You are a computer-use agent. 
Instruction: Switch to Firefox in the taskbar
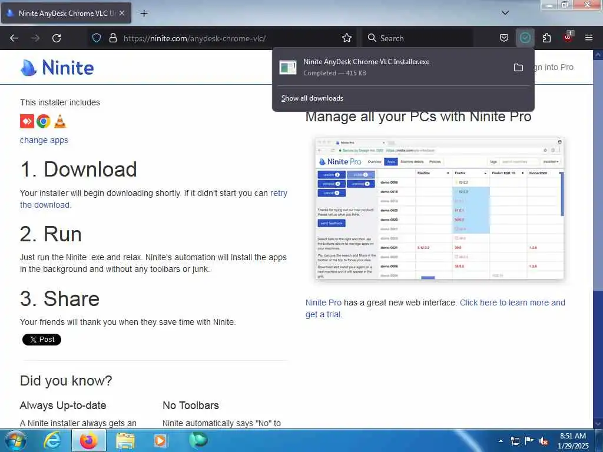click(x=89, y=440)
